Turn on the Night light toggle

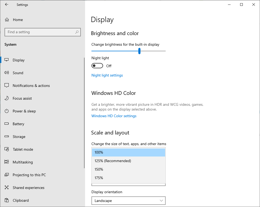point(97,66)
